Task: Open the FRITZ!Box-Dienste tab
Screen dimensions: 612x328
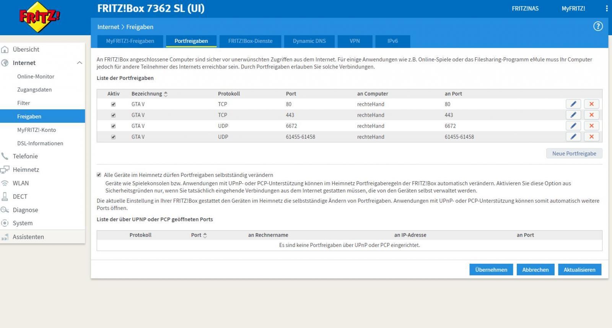Action: [251, 41]
